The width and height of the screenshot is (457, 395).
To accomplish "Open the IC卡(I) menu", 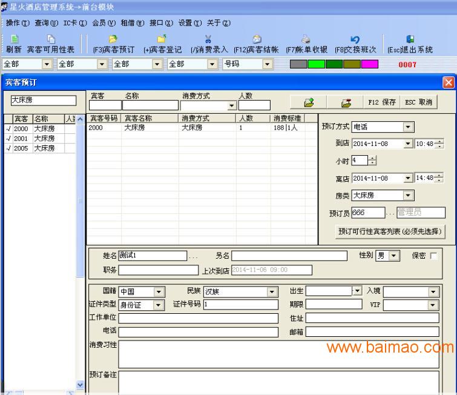I will tap(75, 23).
